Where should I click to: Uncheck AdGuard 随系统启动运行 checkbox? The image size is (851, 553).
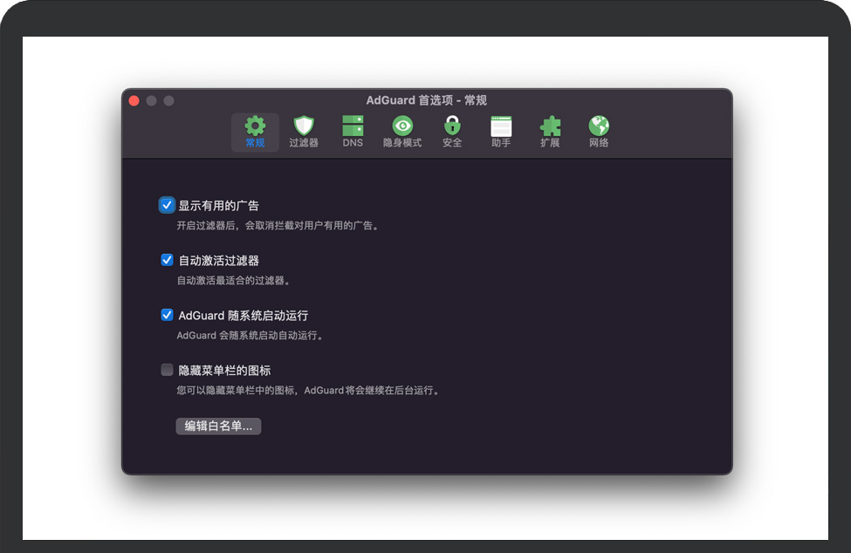(168, 315)
